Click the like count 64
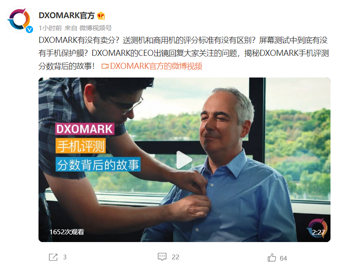Screen dimensions: 337x265 283,258
